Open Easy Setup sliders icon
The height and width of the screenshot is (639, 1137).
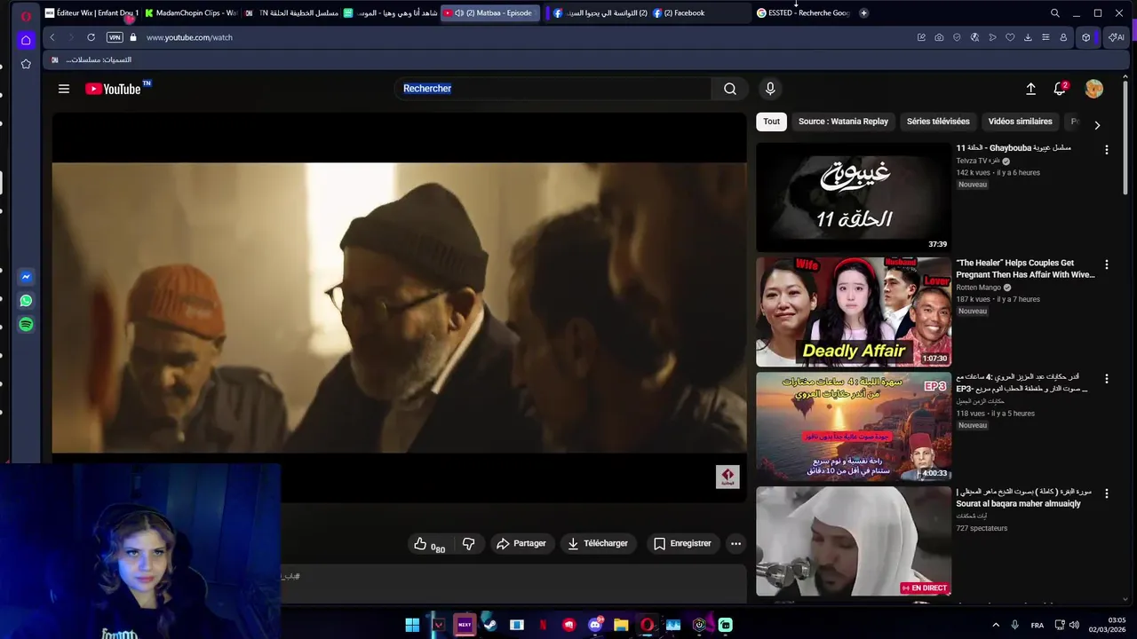(x=1046, y=37)
